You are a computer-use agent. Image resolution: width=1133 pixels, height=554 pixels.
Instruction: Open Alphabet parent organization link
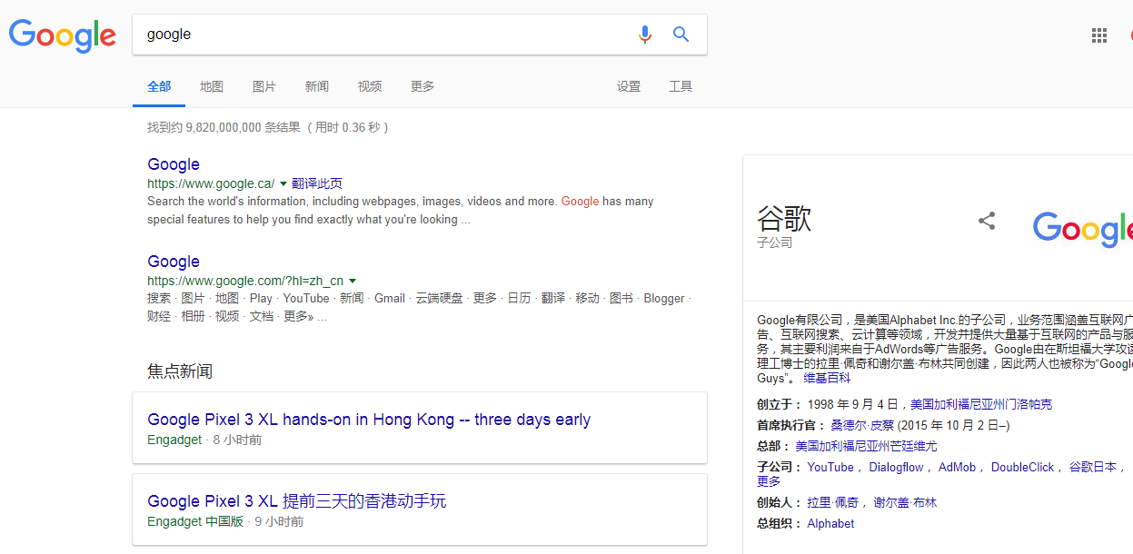(x=830, y=523)
